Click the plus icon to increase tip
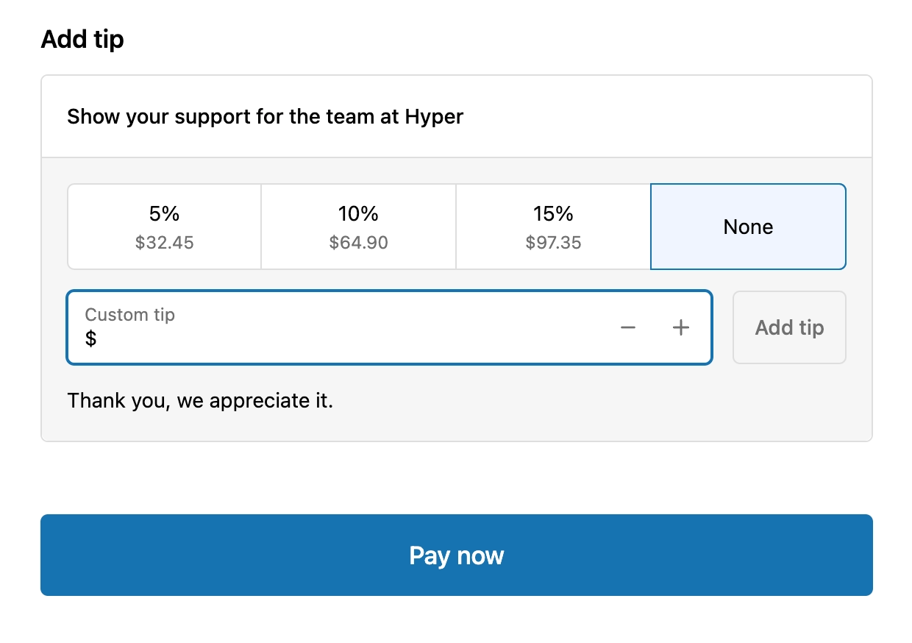This screenshot has height=643, width=912. tap(681, 327)
